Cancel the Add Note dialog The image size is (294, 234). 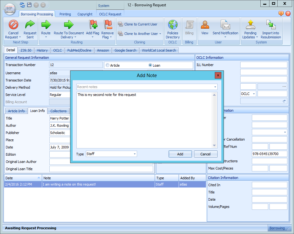(x=205, y=154)
